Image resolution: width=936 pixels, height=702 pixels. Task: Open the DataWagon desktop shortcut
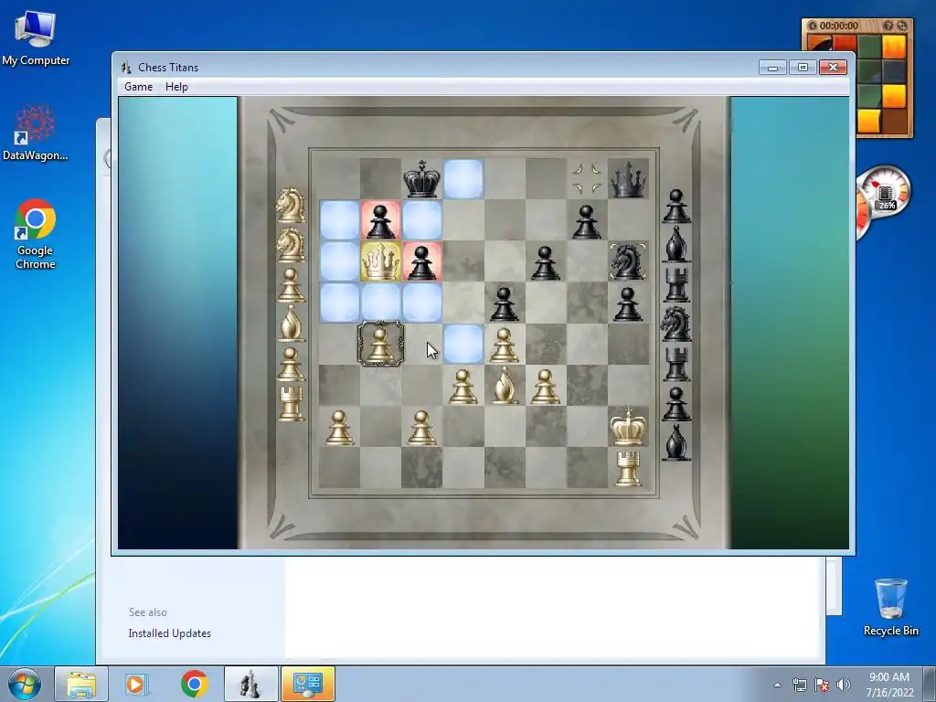tap(36, 133)
